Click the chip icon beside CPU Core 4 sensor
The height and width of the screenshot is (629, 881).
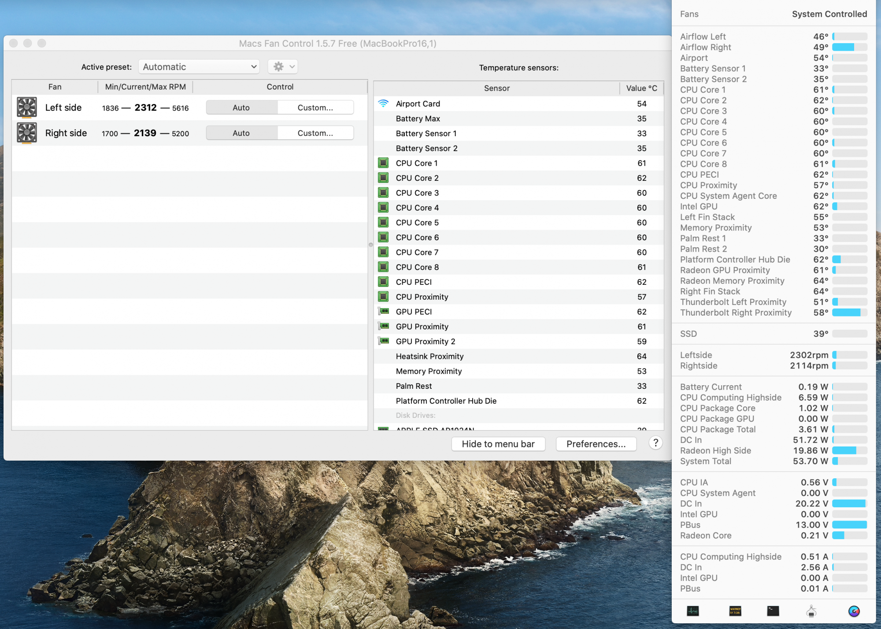tap(383, 208)
